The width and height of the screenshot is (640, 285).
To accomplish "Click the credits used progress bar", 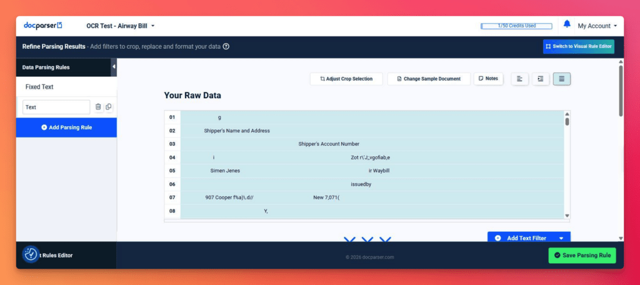I will (x=516, y=26).
